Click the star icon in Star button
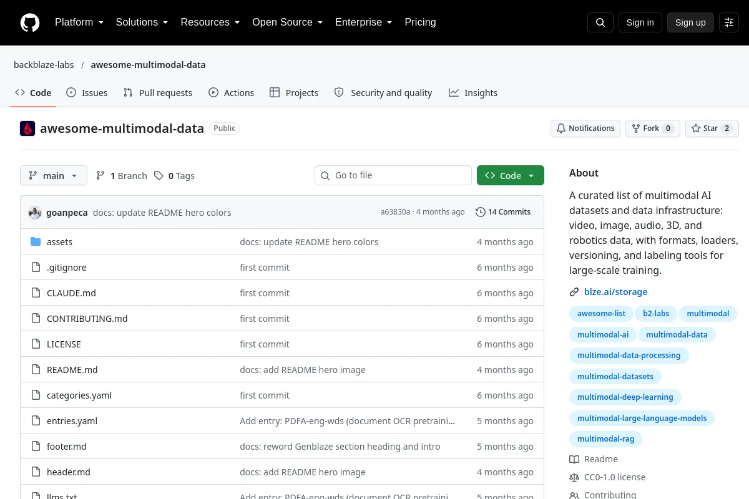 [x=696, y=128]
